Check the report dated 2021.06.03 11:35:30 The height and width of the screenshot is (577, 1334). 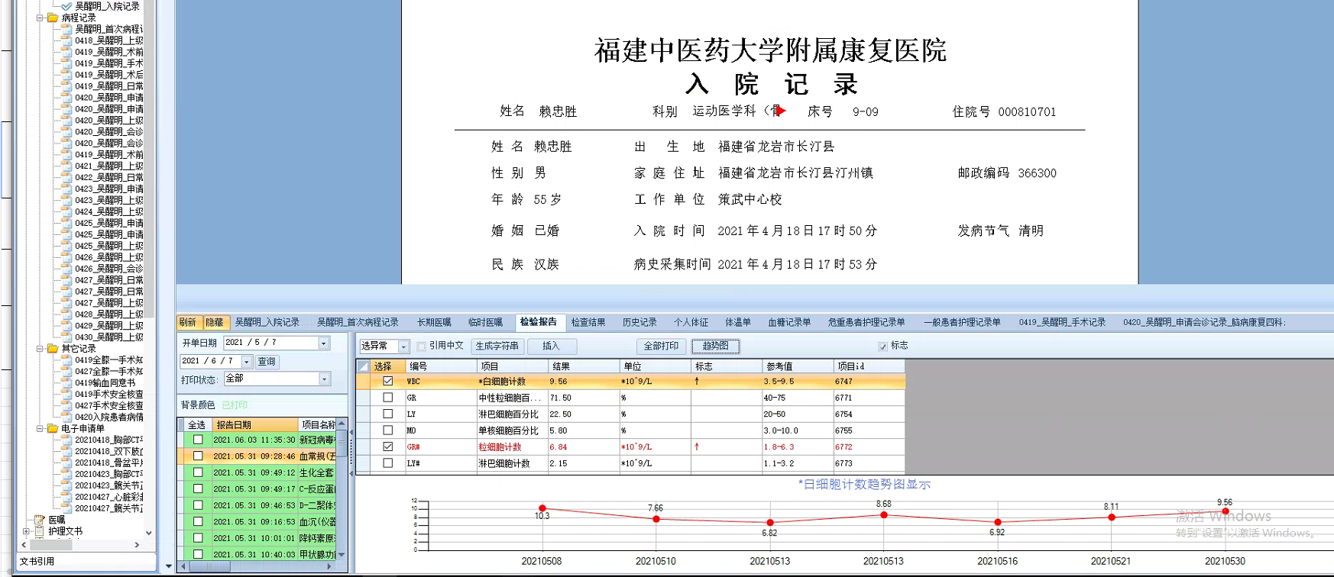198,440
